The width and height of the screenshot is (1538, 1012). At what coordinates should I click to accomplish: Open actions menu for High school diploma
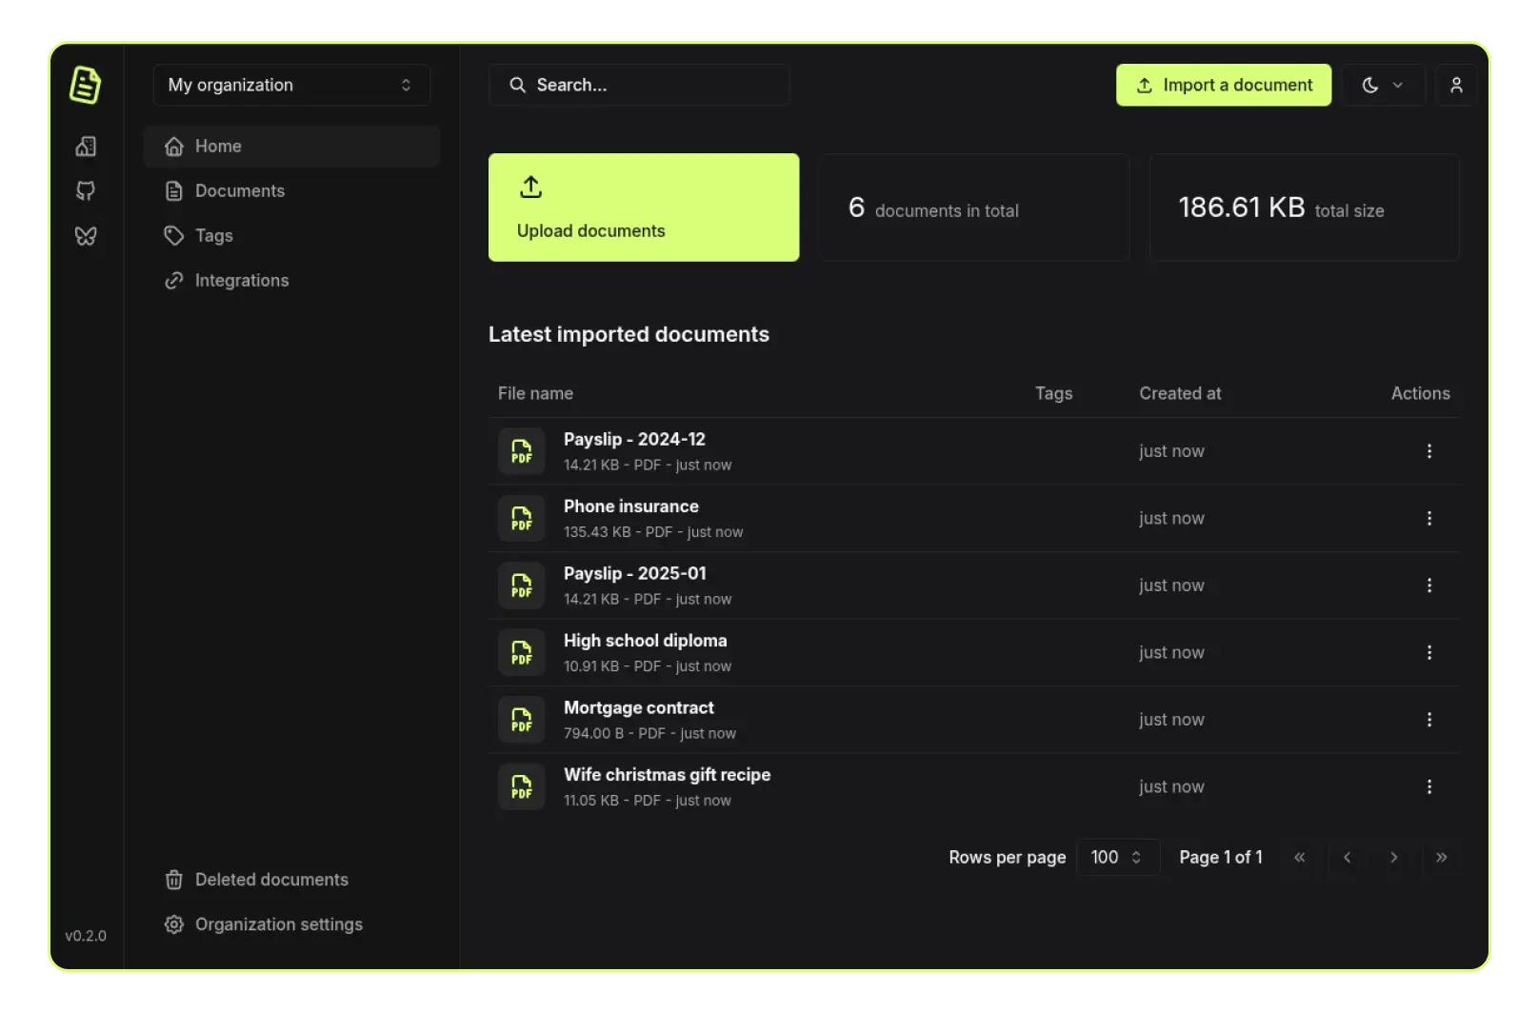pos(1428,652)
